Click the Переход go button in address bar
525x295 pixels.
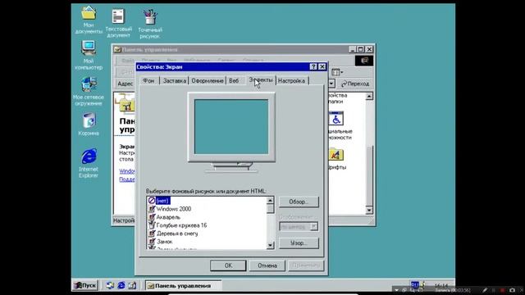coord(355,84)
